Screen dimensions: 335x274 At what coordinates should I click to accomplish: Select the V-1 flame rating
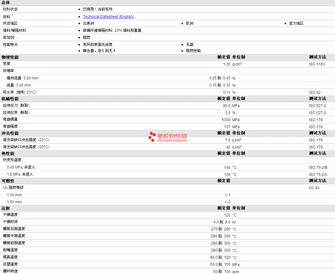(228, 195)
